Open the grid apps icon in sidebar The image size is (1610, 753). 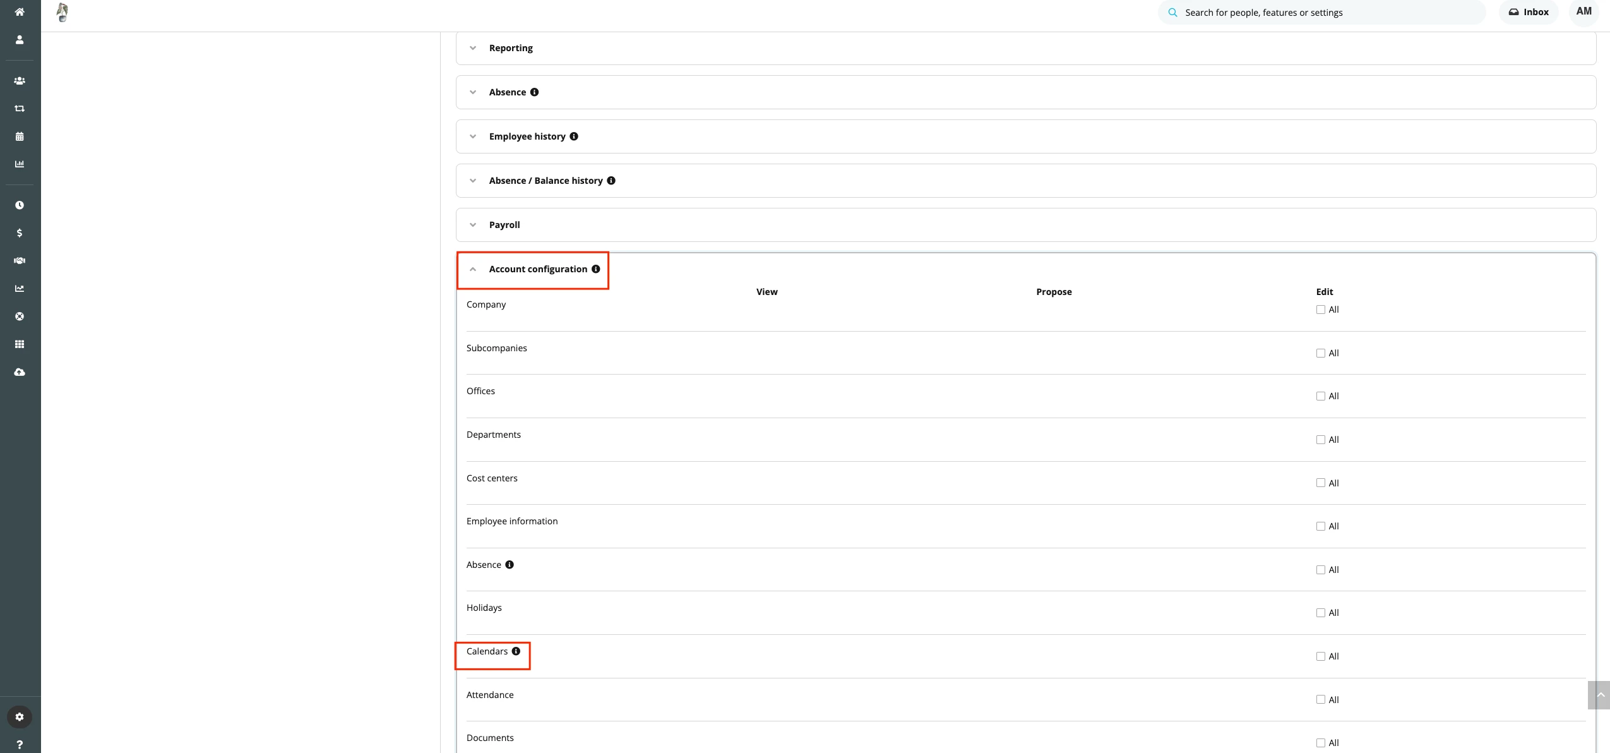pyautogui.click(x=20, y=344)
